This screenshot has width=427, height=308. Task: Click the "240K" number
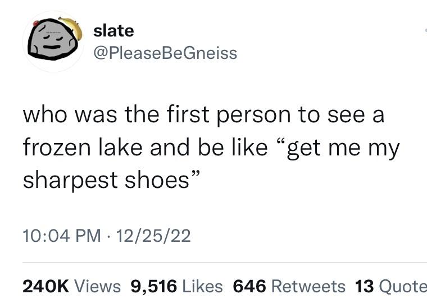pos(46,287)
